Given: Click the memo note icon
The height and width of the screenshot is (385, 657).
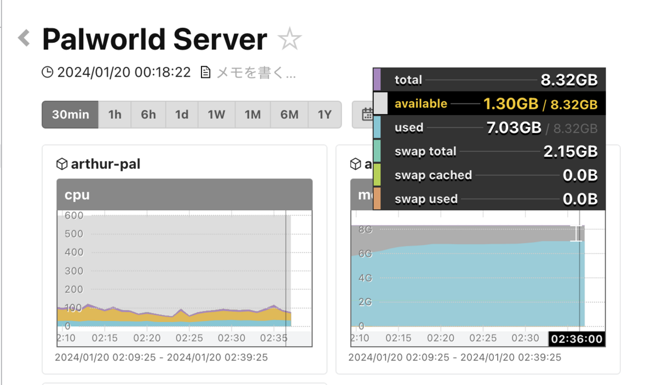Looking at the screenshot, I should (205, 72).
